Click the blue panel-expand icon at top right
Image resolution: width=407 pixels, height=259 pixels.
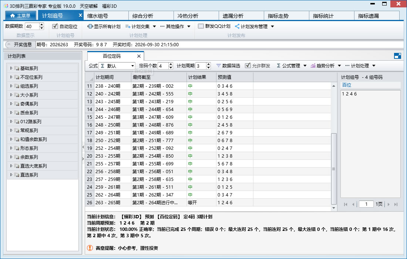pos(397,56)
